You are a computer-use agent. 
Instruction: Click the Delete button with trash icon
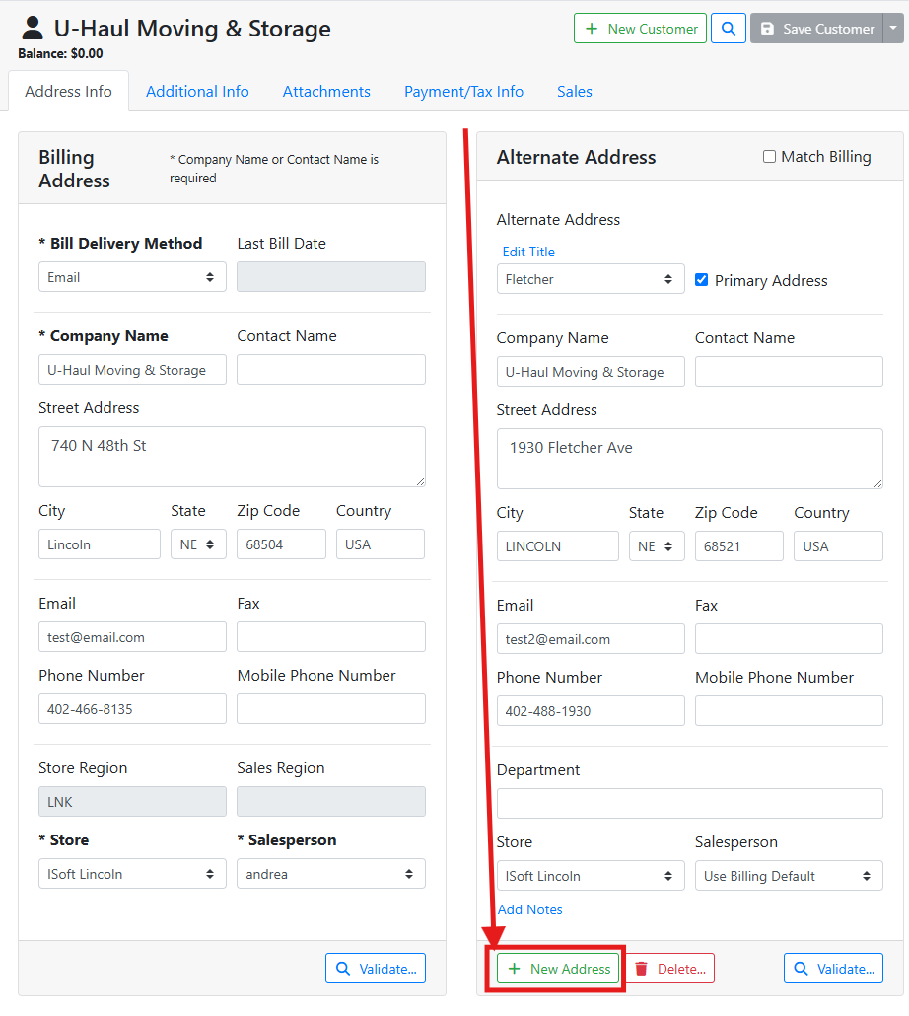pyautogui.click(x=670, y=969)
